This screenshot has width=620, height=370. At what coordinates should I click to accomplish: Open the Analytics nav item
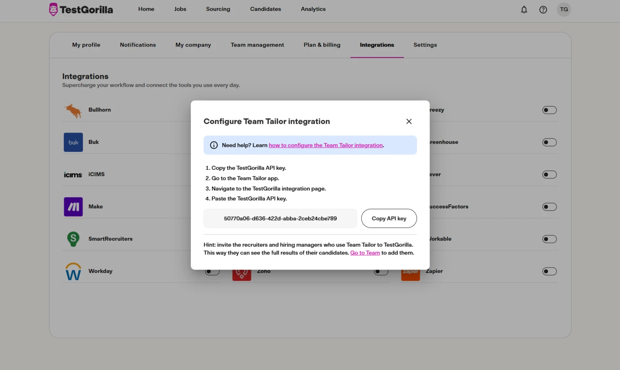tap(313, 9)
